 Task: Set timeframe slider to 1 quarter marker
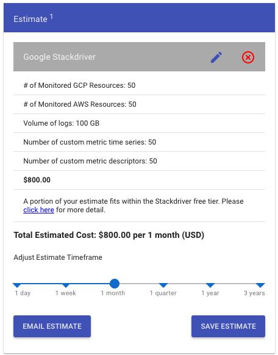click(163, 285)
